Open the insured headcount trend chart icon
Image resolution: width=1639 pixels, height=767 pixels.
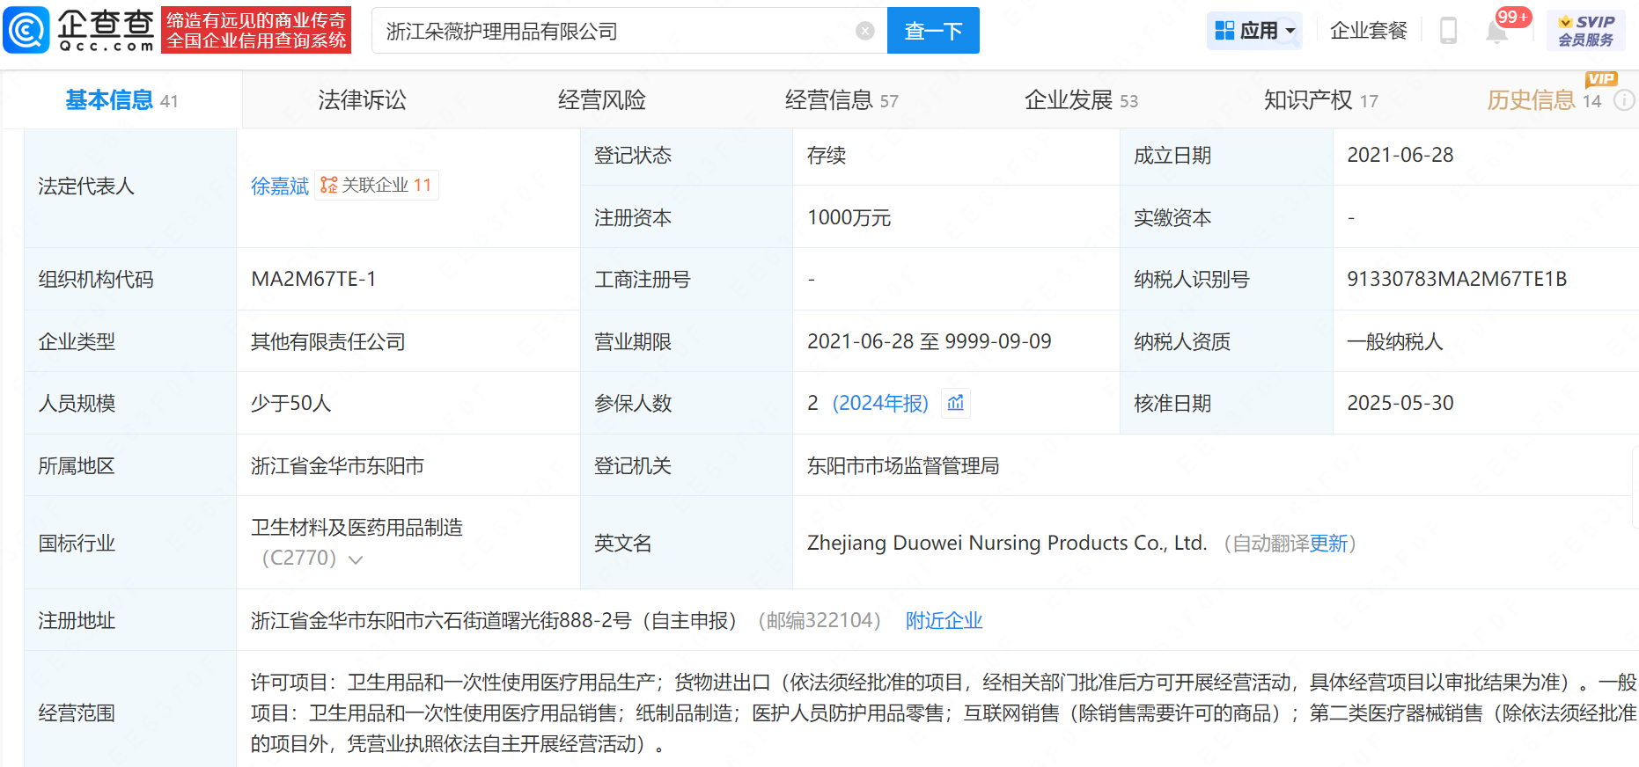955,403
